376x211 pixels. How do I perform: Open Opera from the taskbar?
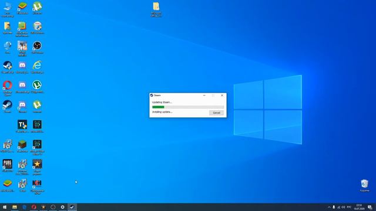tap(34, 207)
